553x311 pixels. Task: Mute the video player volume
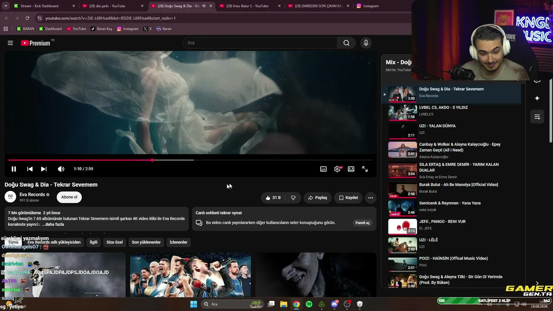[x=61, y=169]
